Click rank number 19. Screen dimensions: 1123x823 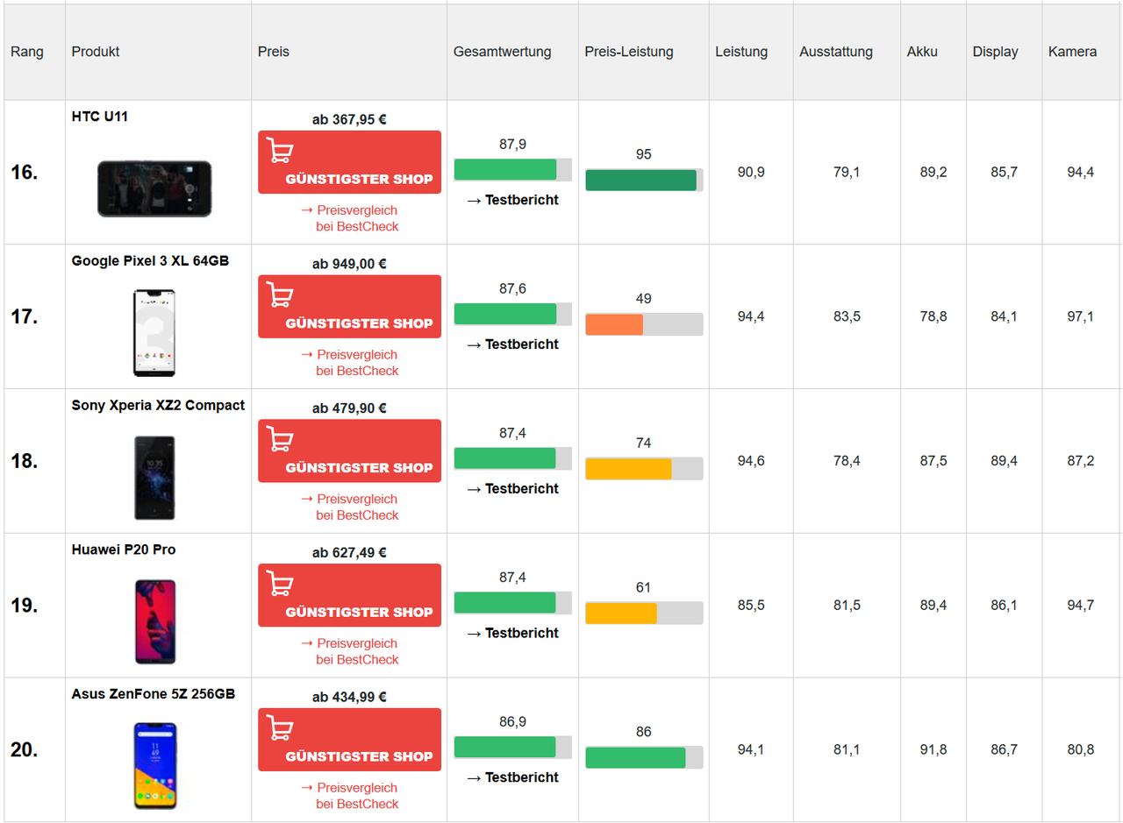click(x=25, y=606)
